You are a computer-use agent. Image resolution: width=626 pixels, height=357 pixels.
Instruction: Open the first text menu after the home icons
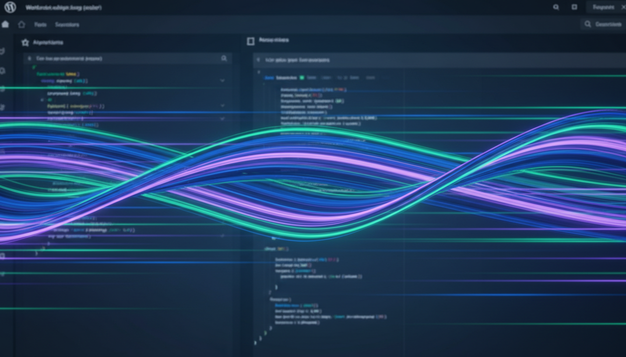pyautogui.click(x=41, y=25)
